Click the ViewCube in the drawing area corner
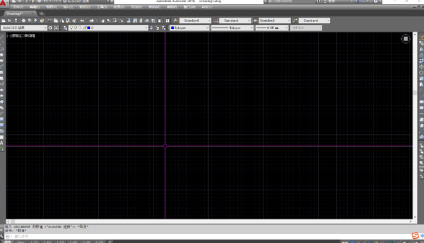424x243 pixels. 405,39
